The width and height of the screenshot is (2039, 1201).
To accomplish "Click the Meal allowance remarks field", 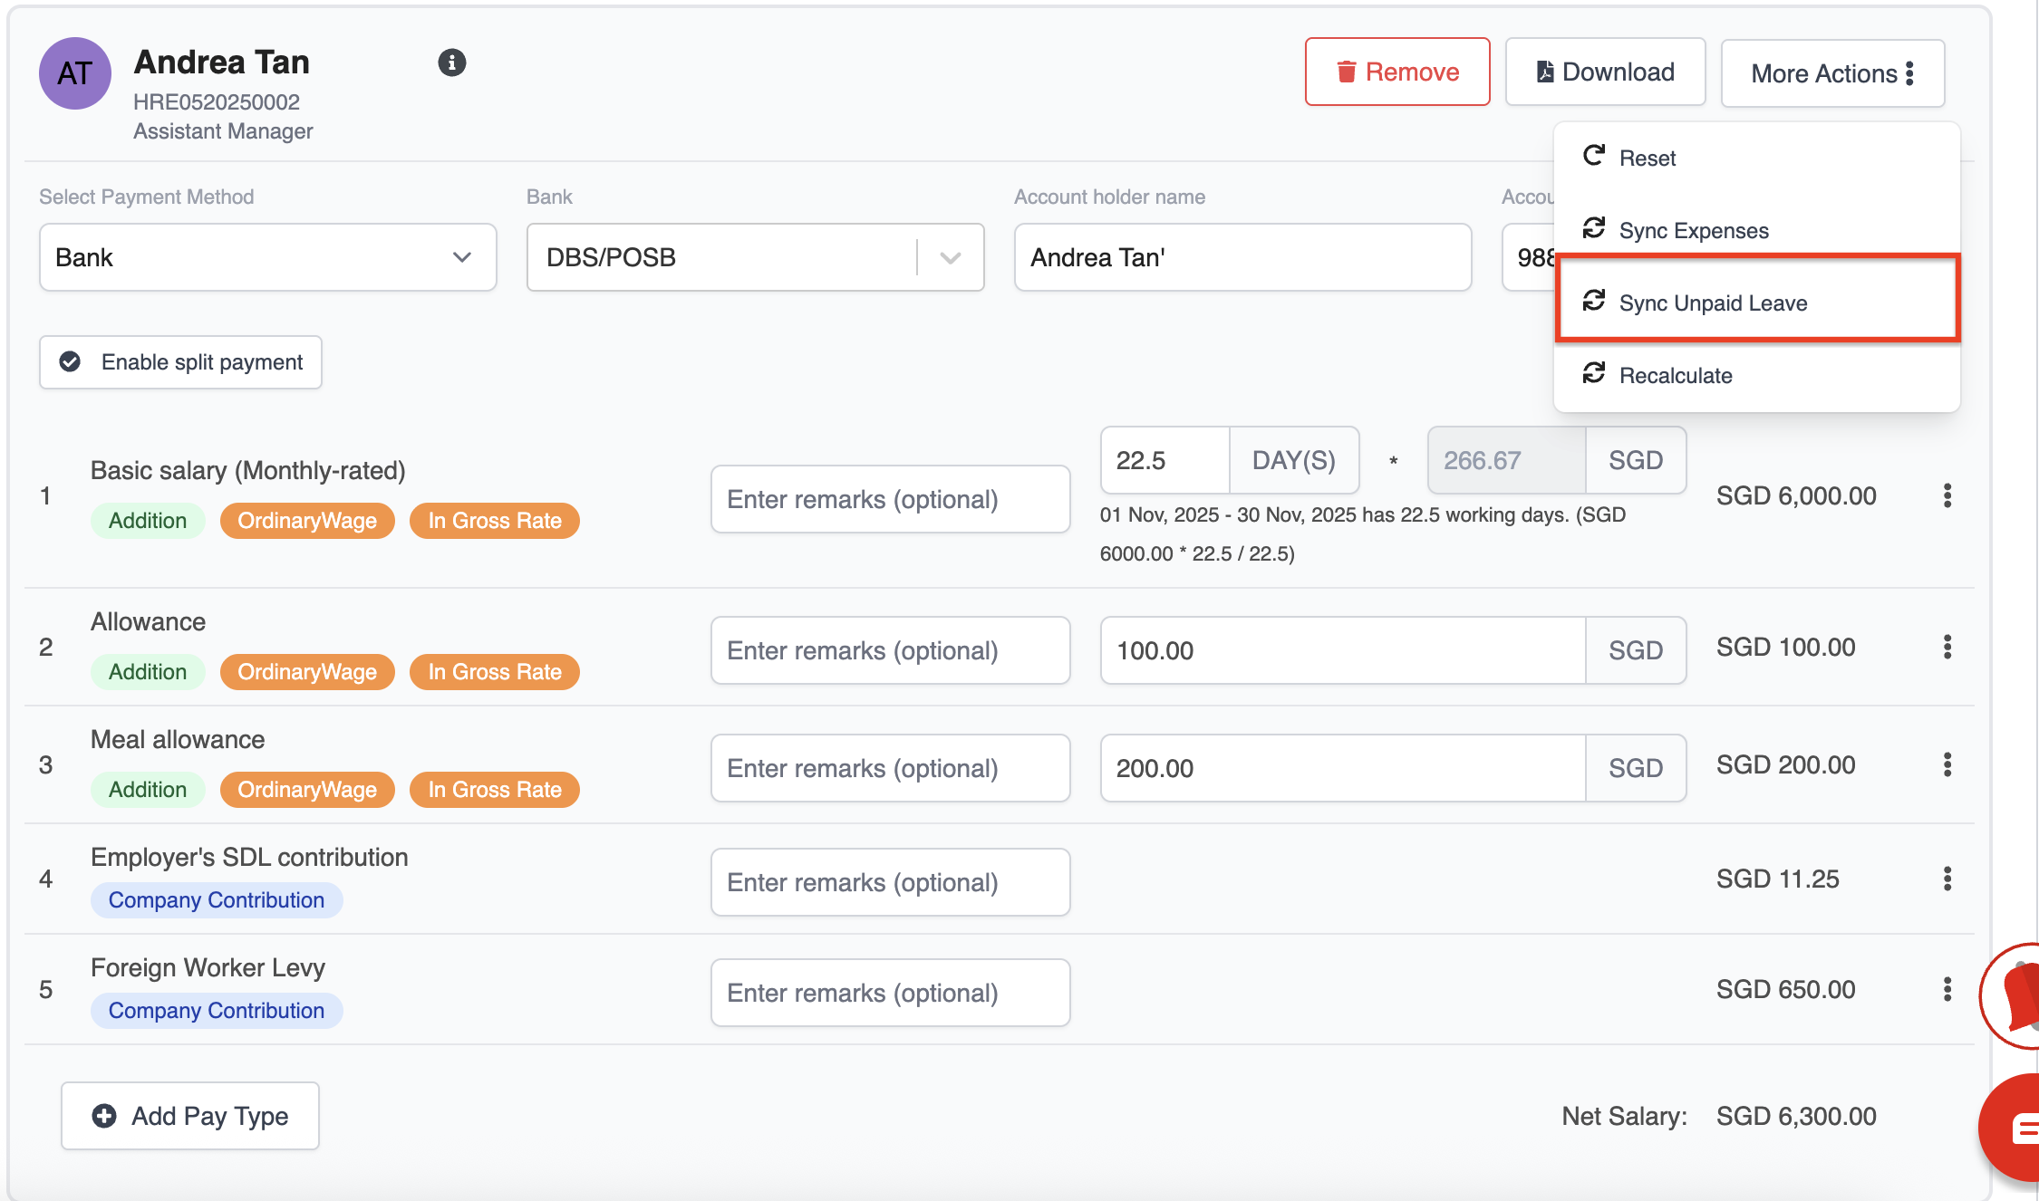I will tap(890, 768).
